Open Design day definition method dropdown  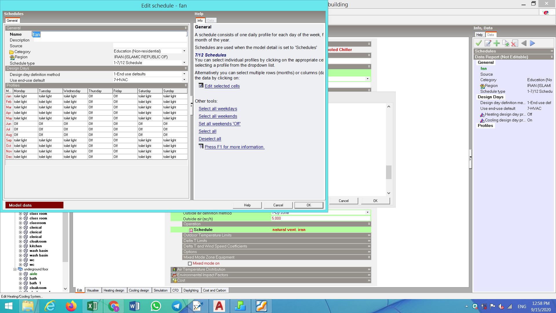184,74
